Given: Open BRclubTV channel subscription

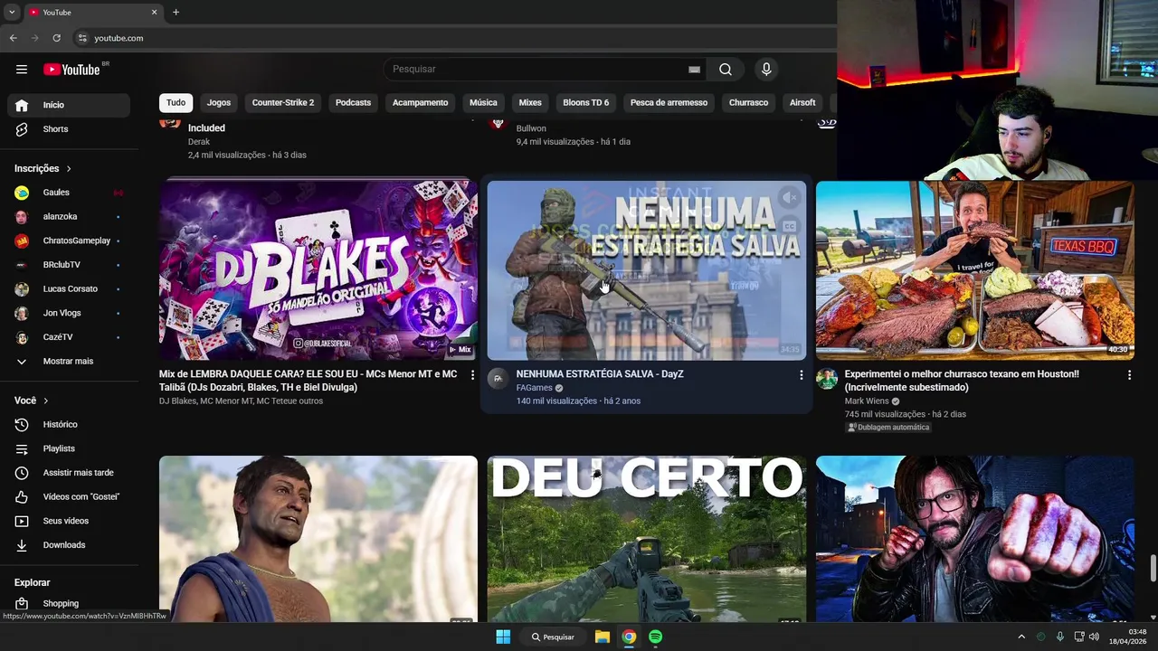Looking at the screenshot, I should coord(69,265).
